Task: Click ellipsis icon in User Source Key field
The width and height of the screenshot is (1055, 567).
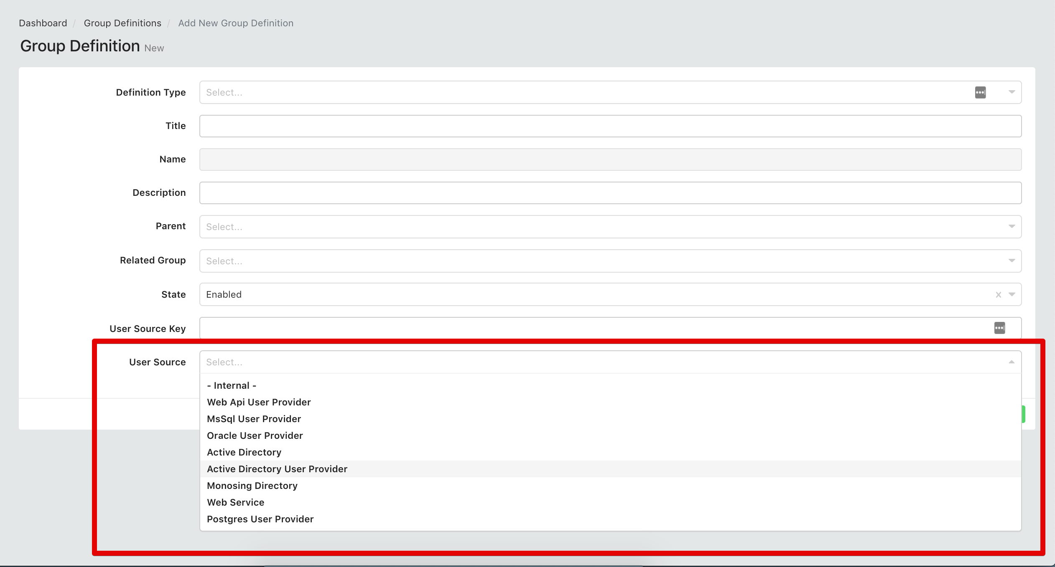Action: (x=999, y=328)
